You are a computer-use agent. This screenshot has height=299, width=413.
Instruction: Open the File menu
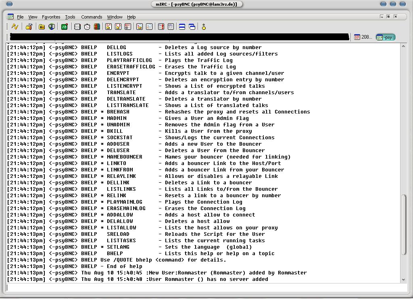[20, 17]
